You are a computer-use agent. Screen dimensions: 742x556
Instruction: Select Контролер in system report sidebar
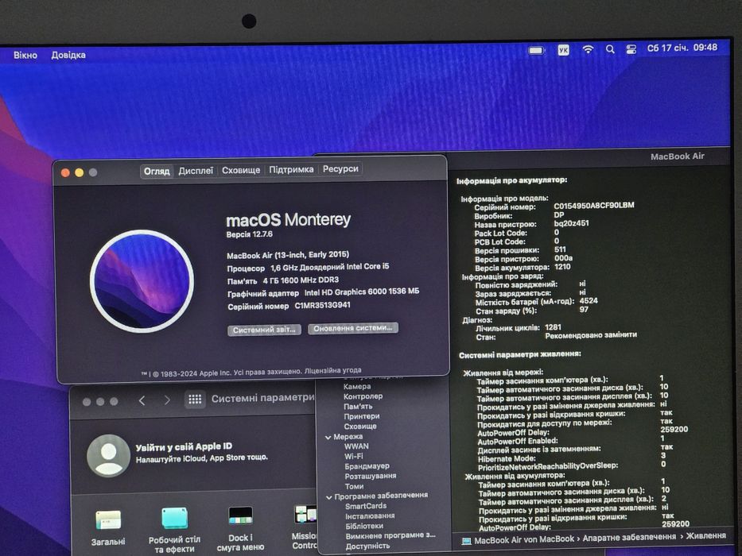[x=363, y=396]
